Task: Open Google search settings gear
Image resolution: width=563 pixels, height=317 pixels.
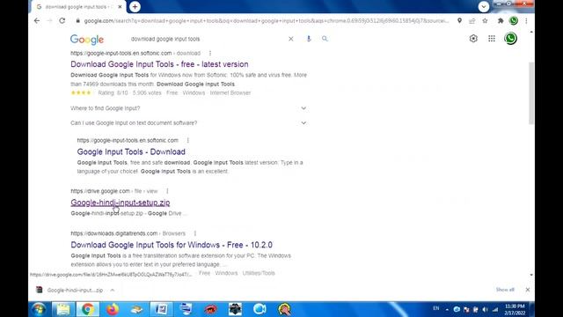Action: click(473, 39)
